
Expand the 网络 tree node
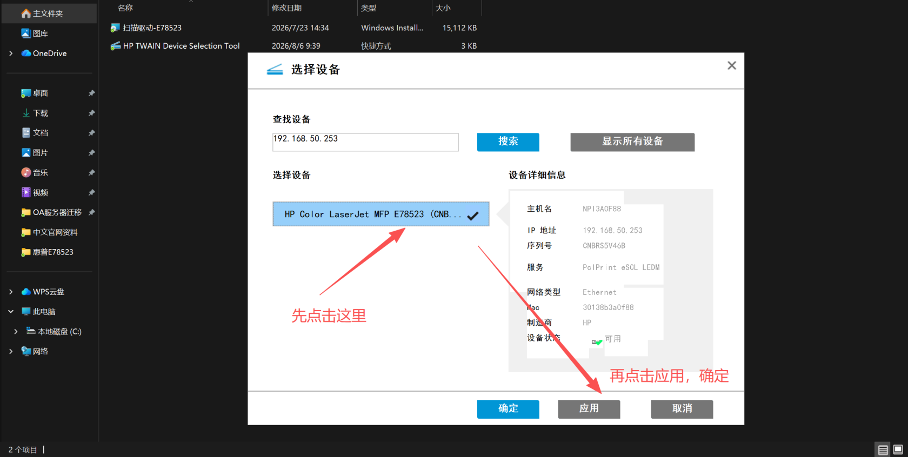coord(11,351)
